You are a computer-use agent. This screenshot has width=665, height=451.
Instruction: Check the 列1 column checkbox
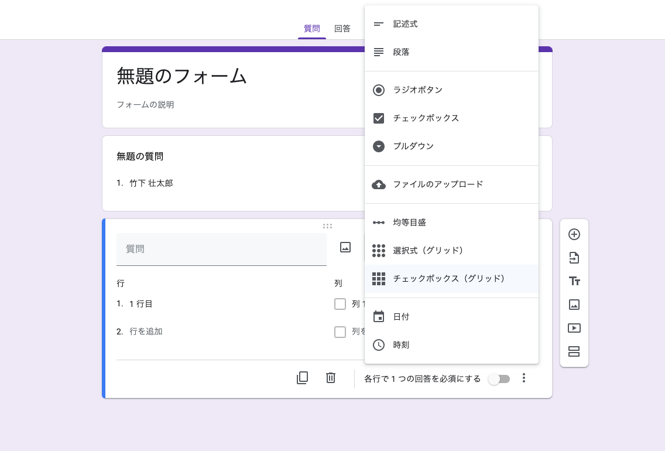click(340, 304)
